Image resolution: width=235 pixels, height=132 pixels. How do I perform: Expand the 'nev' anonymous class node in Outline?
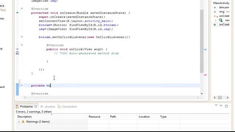[x=216, y=21]
